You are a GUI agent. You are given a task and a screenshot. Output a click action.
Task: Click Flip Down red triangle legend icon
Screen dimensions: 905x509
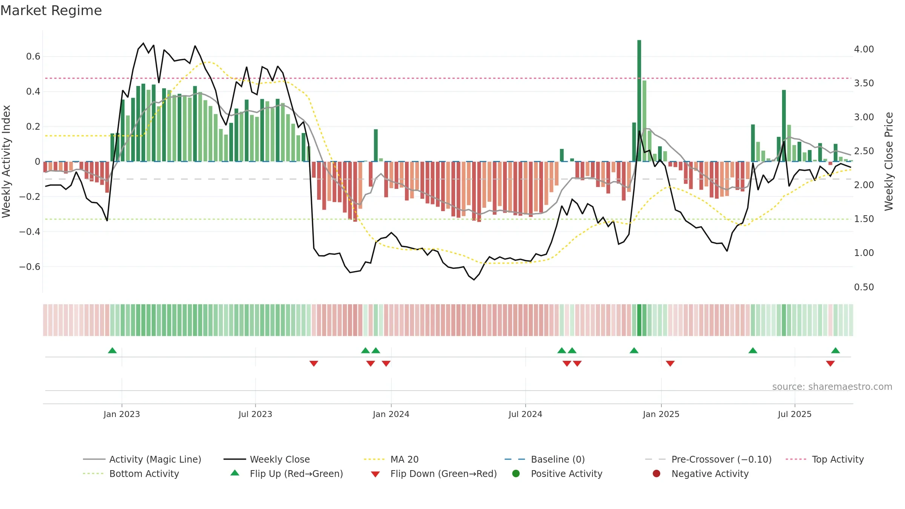pyautogui.click(x=375, y=474)
